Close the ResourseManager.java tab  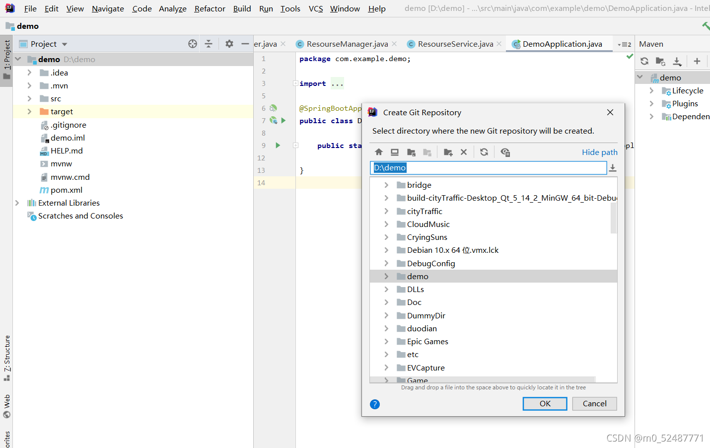[394, 44]
